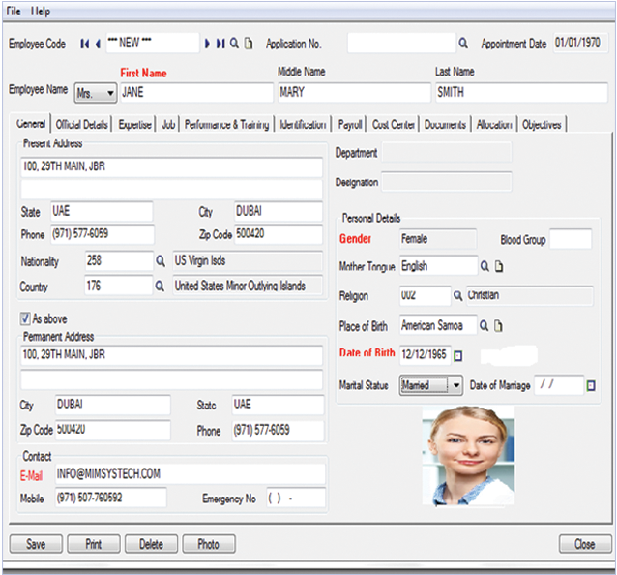Open the Documents tab
Image resolution: width=617 pixels, height=575 pixels.
click(445, 125)
